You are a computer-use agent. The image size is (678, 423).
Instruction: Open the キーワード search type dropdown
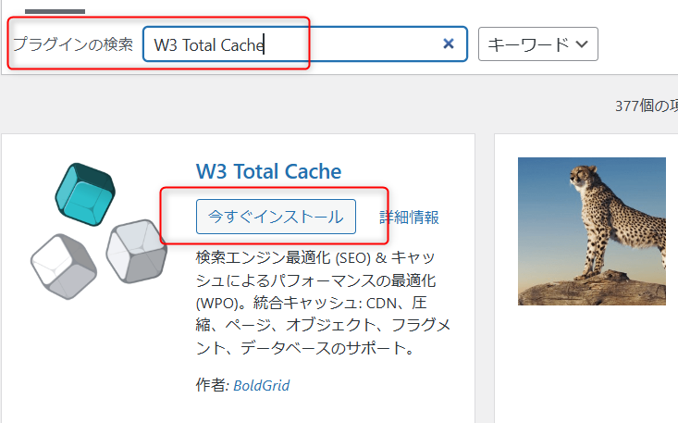pyautogui.click(x=537, y=44)
